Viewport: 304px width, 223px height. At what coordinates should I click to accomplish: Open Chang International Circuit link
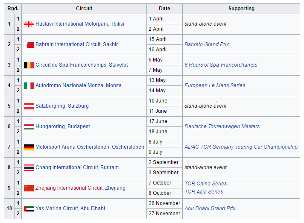click(x=67, y=167)
